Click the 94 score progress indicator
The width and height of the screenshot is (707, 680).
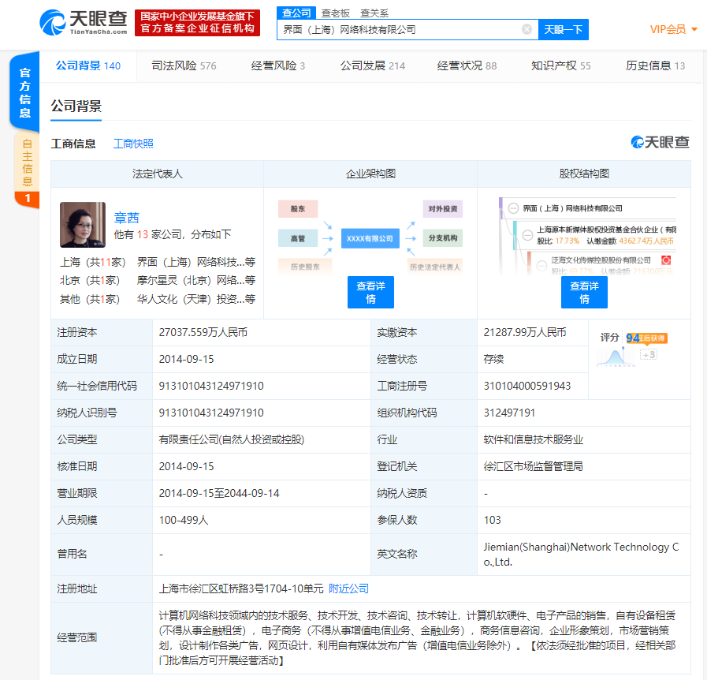(x=632, y=338)
